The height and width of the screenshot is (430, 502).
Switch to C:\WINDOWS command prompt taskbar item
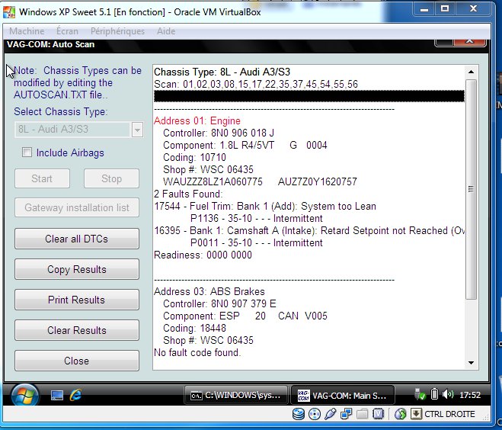click(x=237, y=395)
